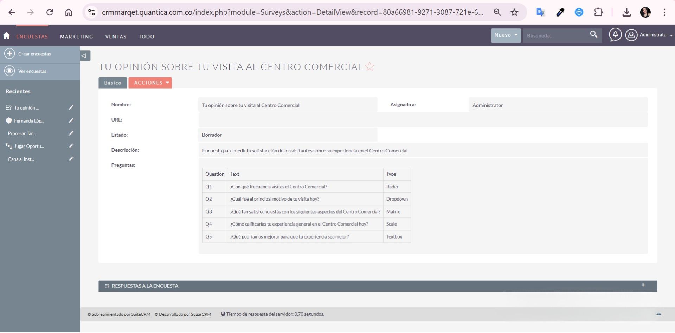Image resolution: width=675 pixels, height=333 pixels.
Task: Click the search magnifier icon
Action: point(593,35)
